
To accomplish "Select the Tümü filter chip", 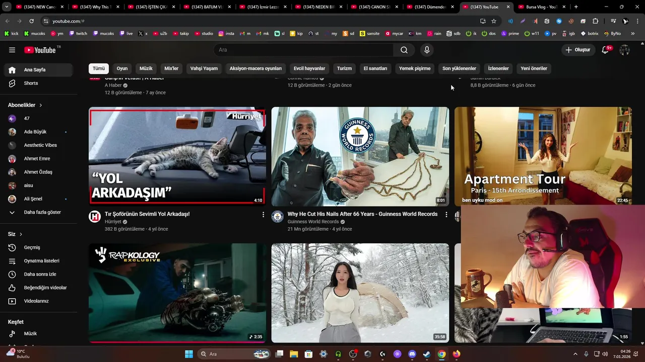I will click(99, 68).
